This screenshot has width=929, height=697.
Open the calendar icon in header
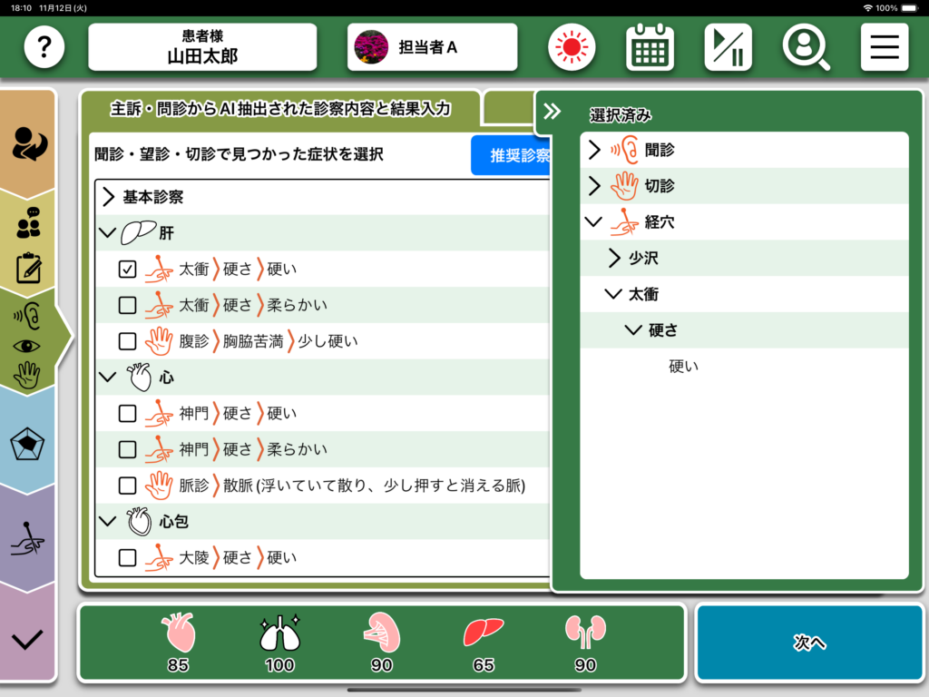coord(650,47)
